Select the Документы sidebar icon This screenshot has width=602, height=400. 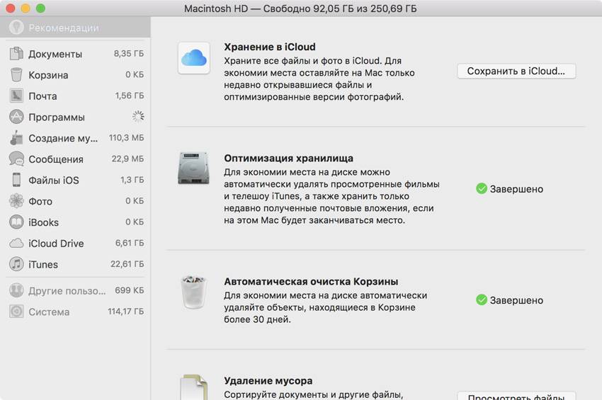[16, 54]
